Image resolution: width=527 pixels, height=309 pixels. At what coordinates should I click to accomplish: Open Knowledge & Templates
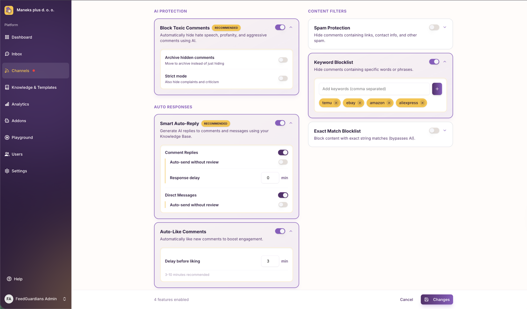coord(34,87)
